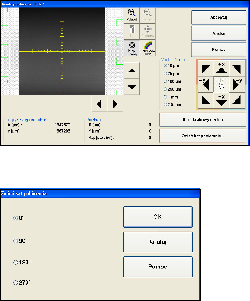Choose 180° pickup angle
The image size is (250, 301).
tap(22, 262)
